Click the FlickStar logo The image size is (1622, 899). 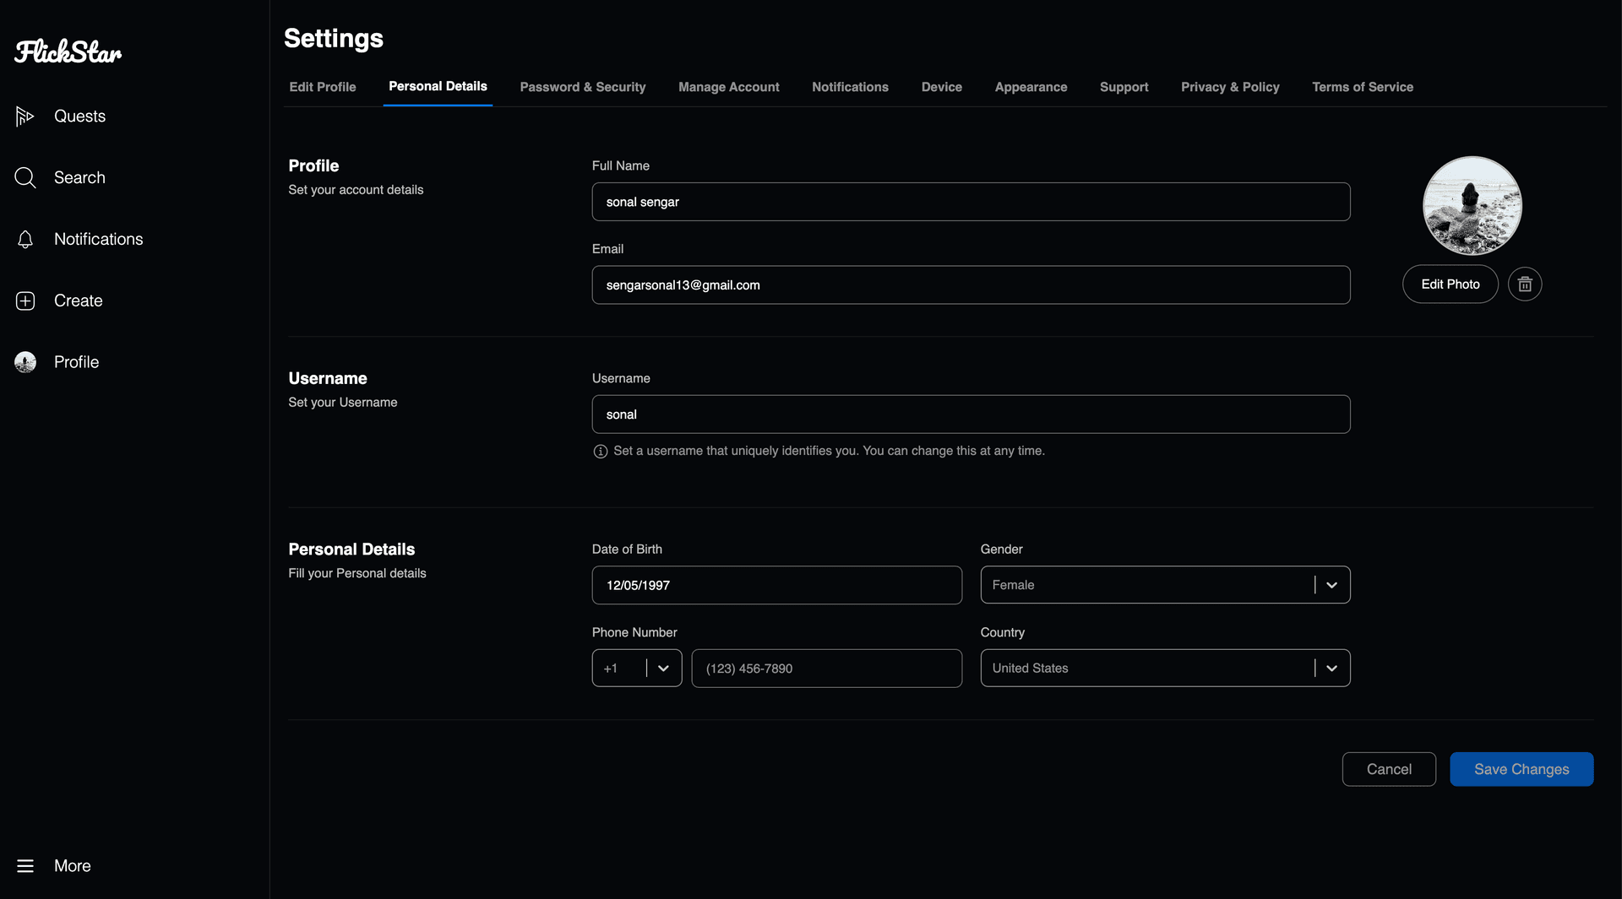point(68,52)
